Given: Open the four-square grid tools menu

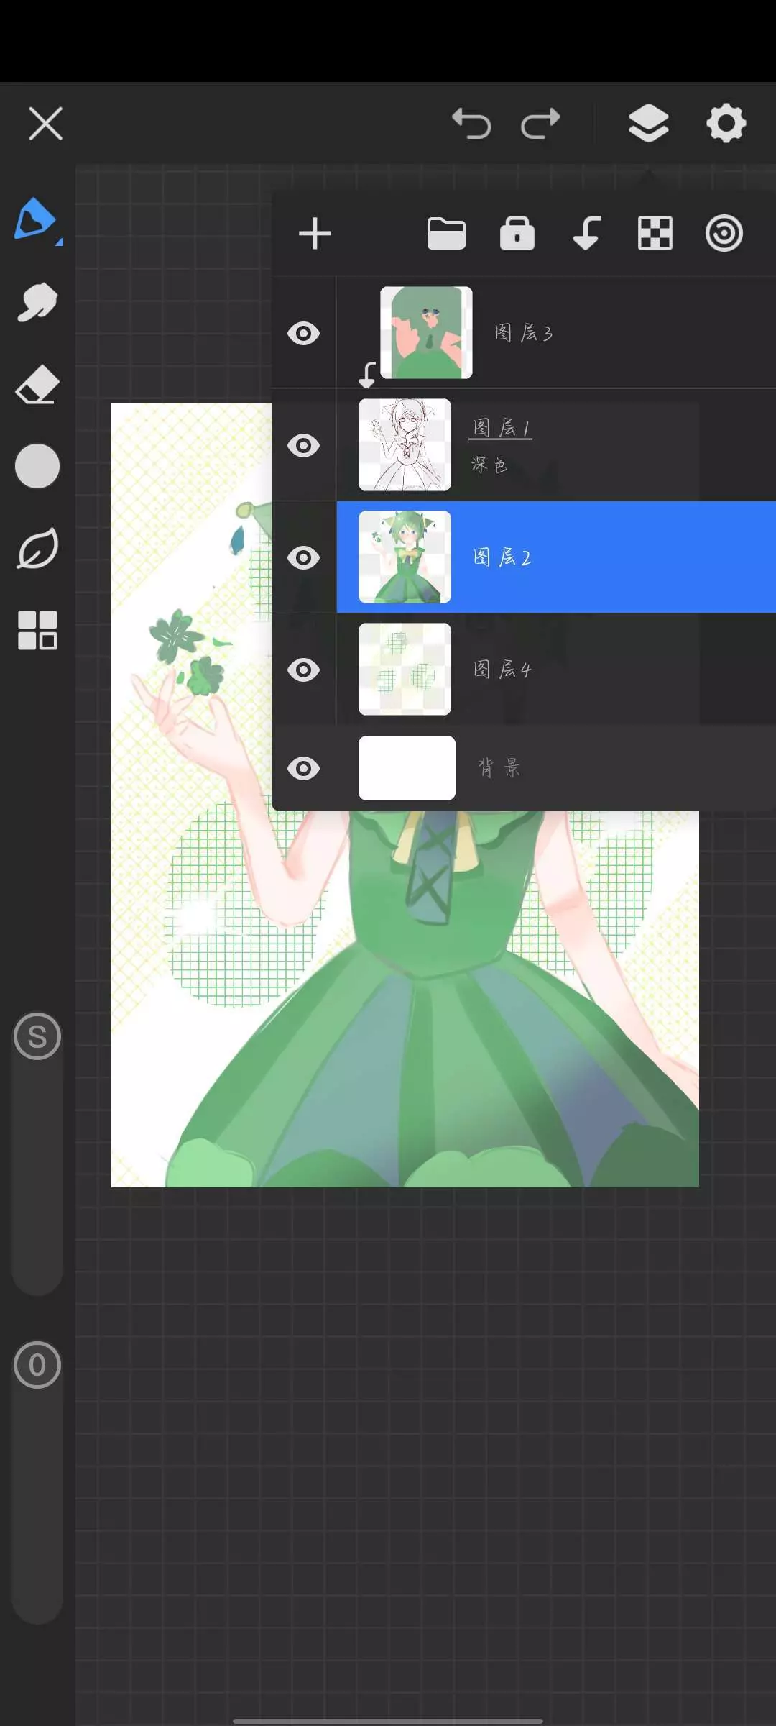Looking at the screenshot, I should pos(37,631).
